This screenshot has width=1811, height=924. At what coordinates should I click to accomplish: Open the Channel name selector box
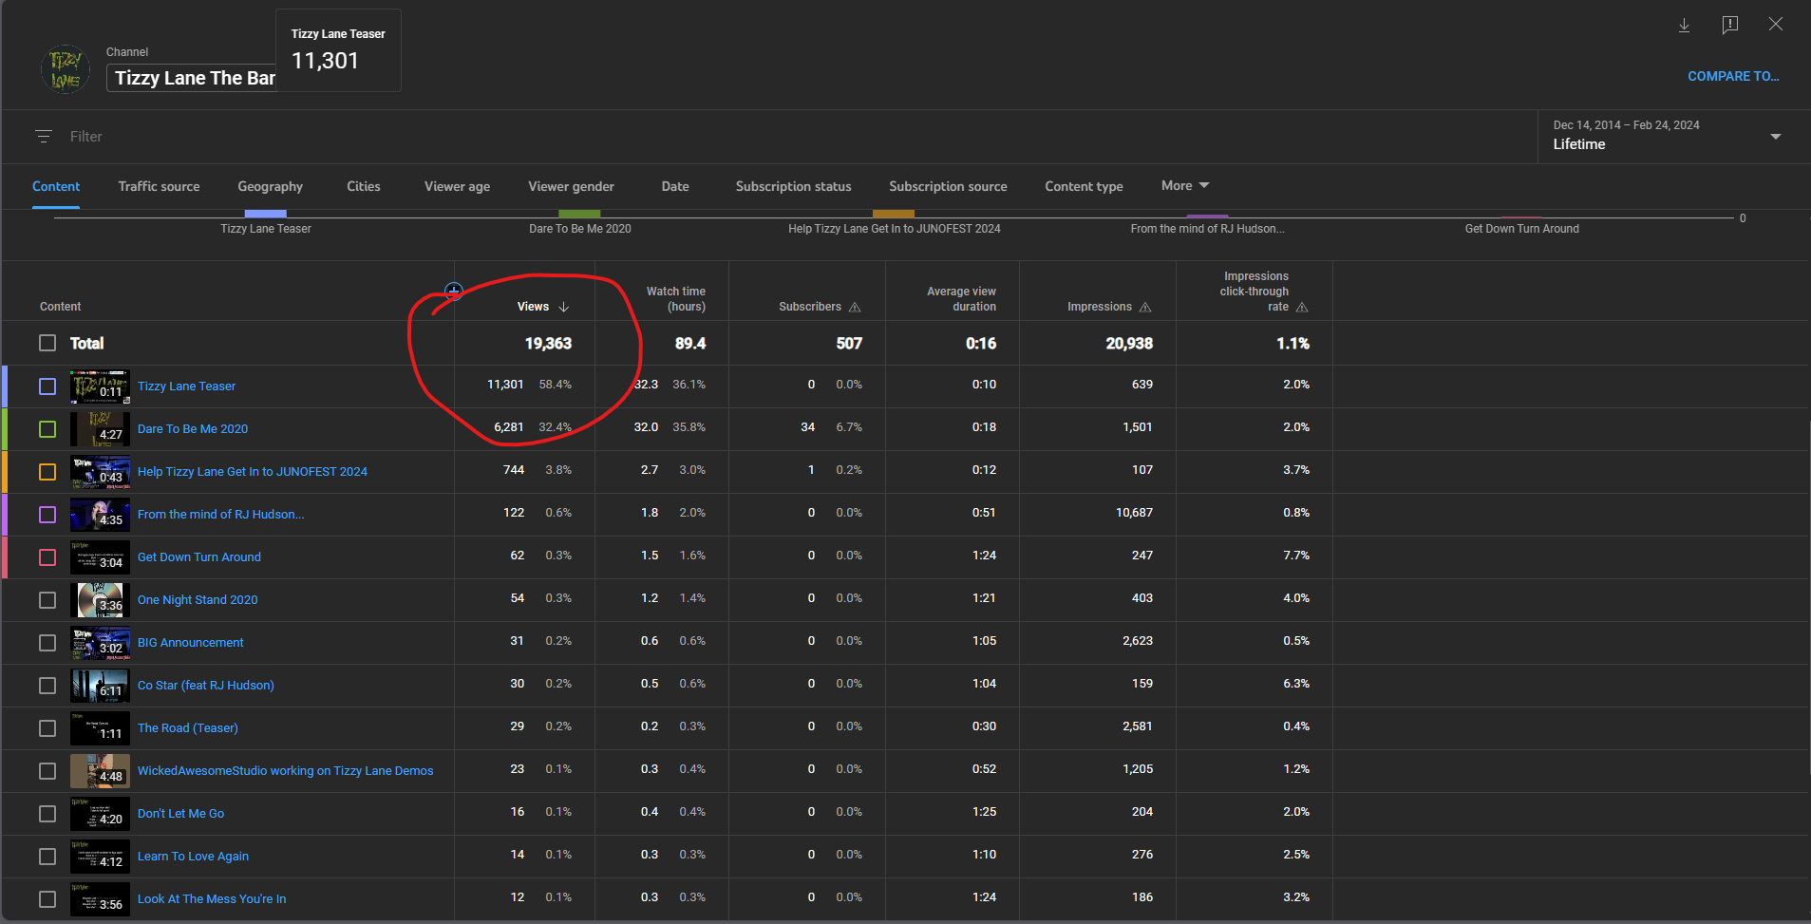coord(194,78)
